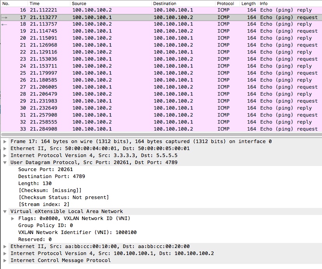This screenshot has height=269, width=322.
Task: Expand Ethernet II with source 50:00:00:04:00:01
Action: point(5,148)
